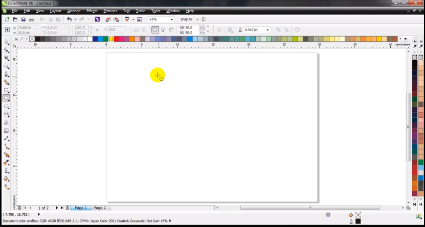Viewport: 425px width, 227px height.
Task: Expand the cursor coordinates status arrow
Action: coord(39,214)
